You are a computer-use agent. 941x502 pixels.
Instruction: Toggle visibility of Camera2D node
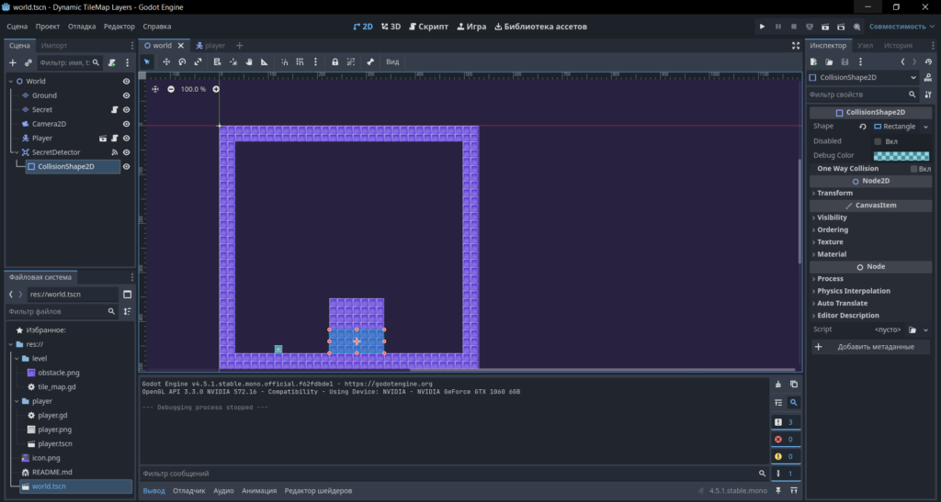(126, 124)
